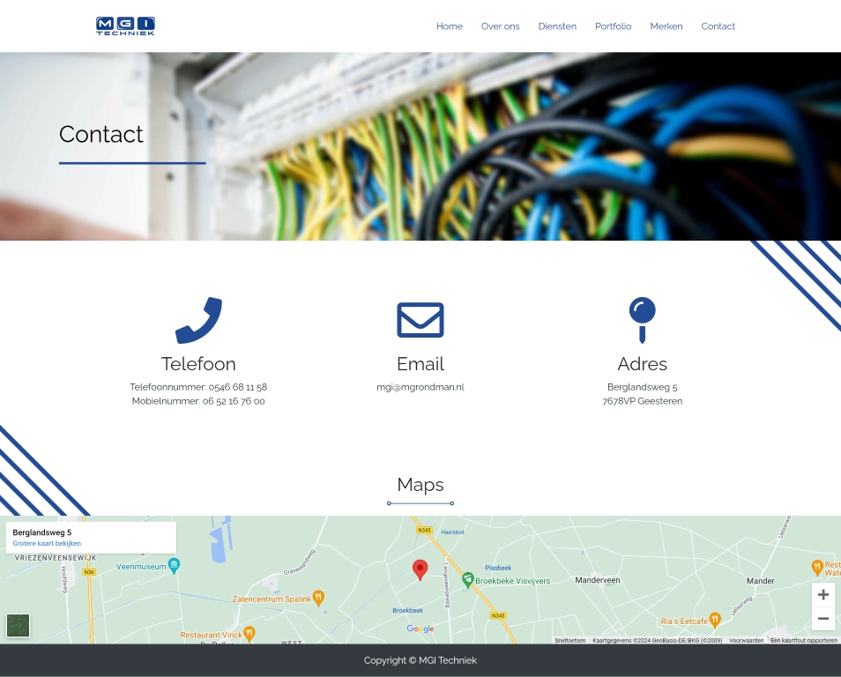
Task: Click the Veenmuseum map icon
Action: coord(175,566)
